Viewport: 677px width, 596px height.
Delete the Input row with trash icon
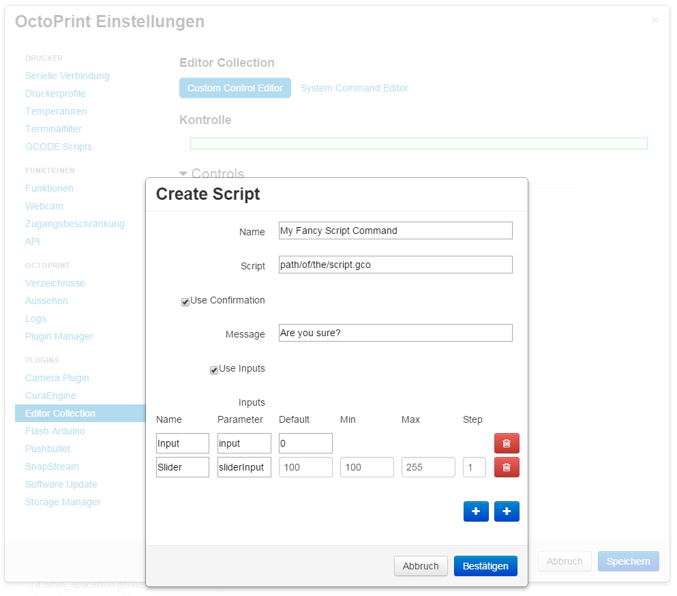(x=507, y=443)
